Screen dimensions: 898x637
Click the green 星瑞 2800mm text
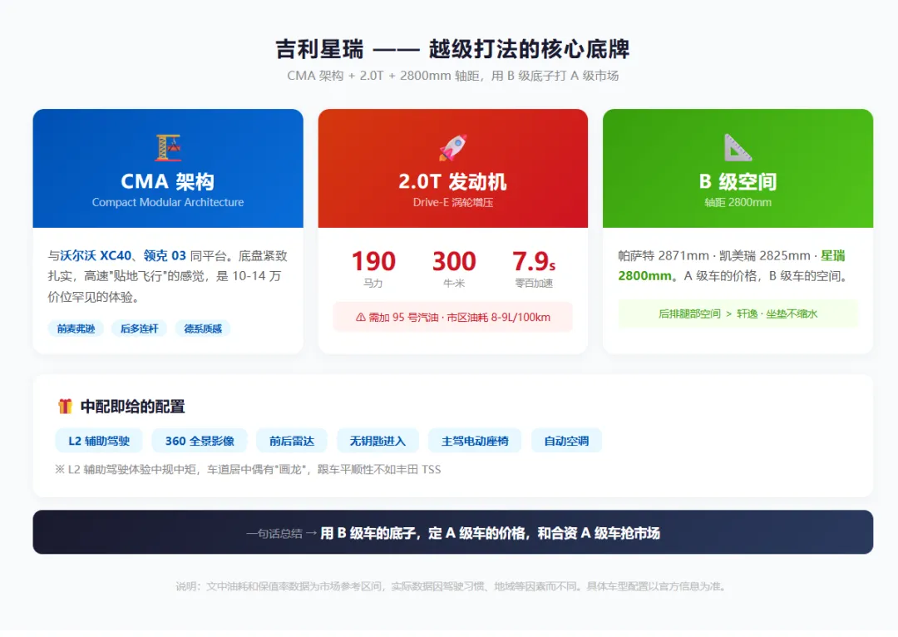[x=732, y=266]
